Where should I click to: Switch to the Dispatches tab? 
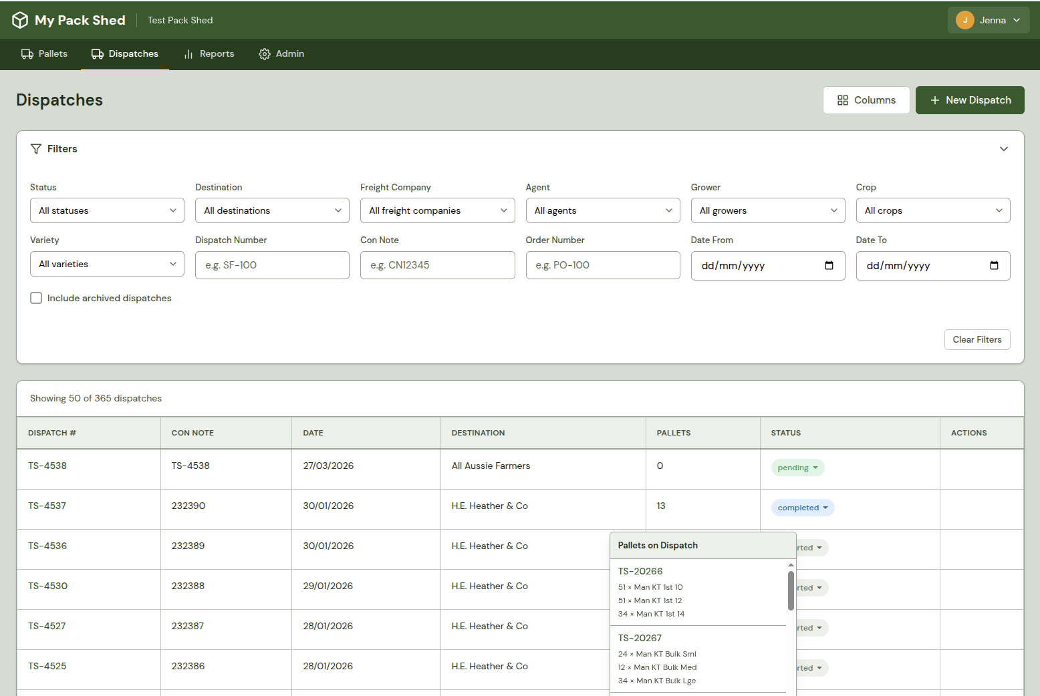(125, 54)
